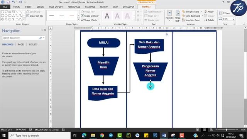Go to PAGE LAYOUT tab

click(x=56, y=7)
